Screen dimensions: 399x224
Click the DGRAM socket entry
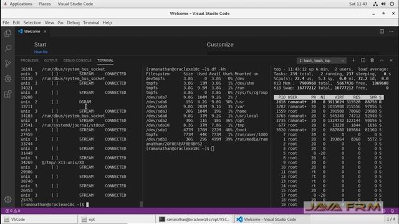(x=85, y=102)
